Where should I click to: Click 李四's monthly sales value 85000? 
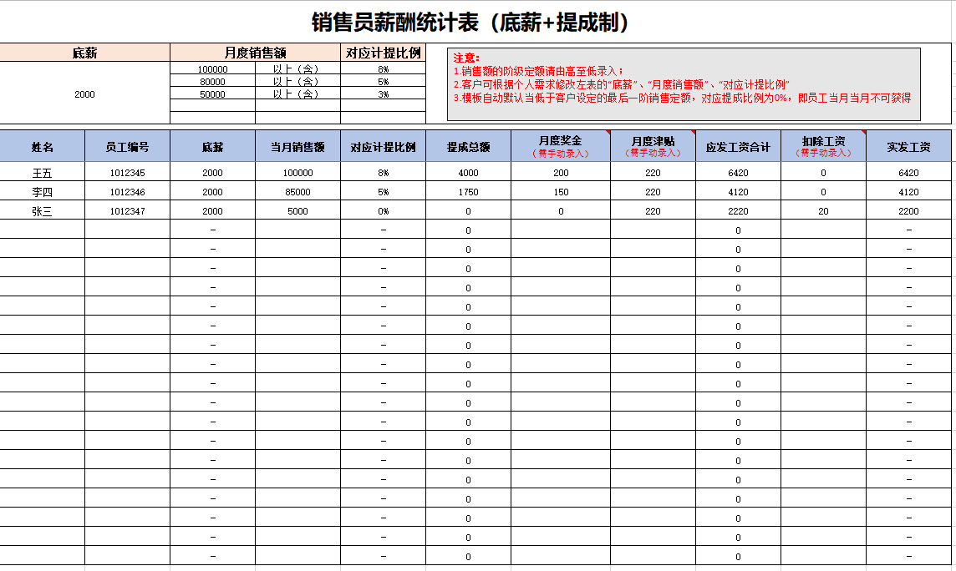tap(297, 192)
